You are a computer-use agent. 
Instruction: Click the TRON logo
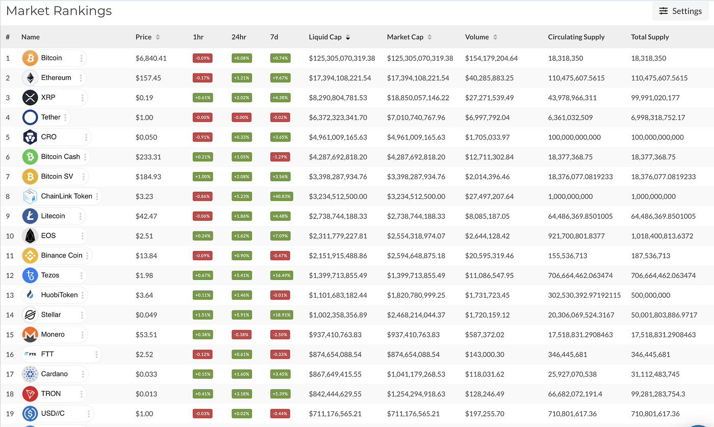coord(30,394)
